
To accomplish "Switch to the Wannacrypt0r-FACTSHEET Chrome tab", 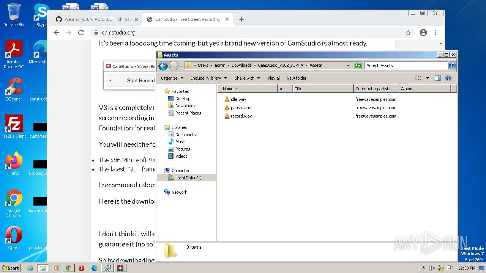I will click(x=97, y=19).
